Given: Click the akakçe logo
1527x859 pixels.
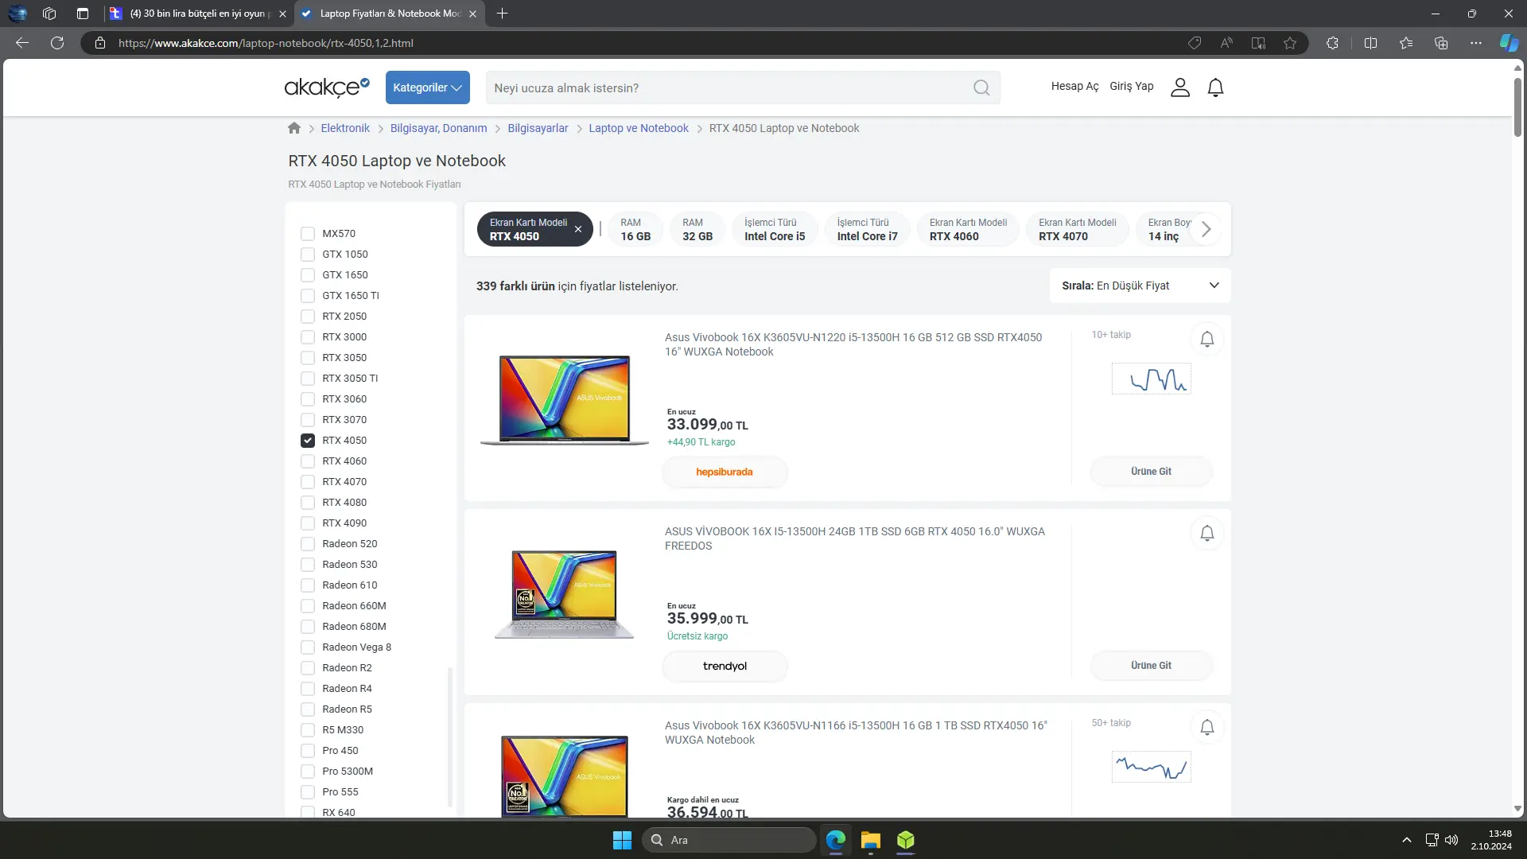Looking at the screenshot, I should [327, 87].
